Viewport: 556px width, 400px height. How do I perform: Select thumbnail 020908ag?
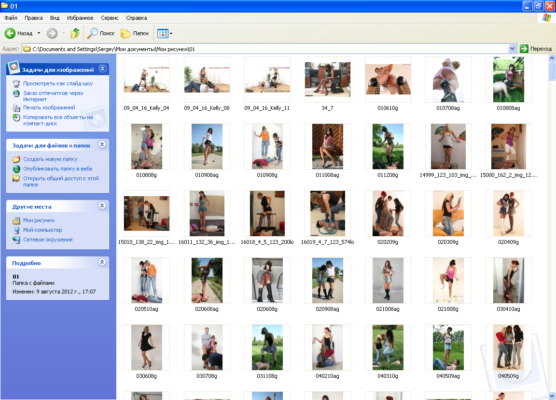(327, 280)
